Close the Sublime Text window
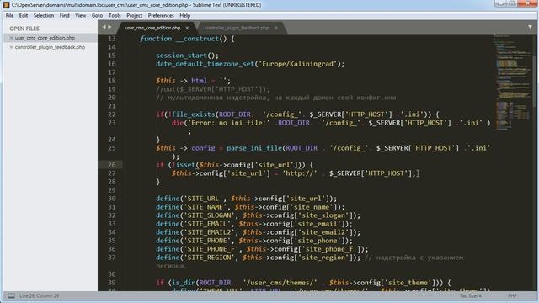The height and width of the screenshot is (303, 539). tap(527, 3)
